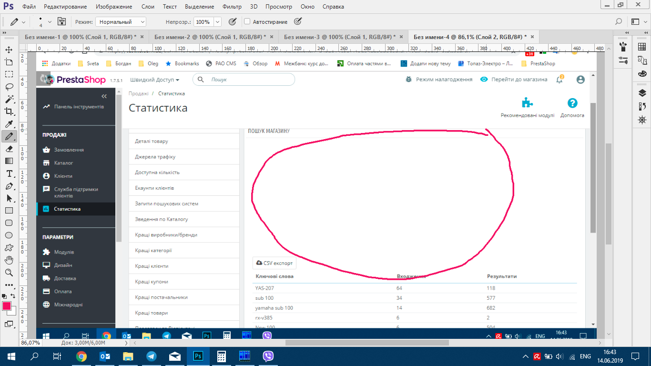Open the workspace switcher dropdown
This screenshot has width=651, height=366.
[639, 21]
